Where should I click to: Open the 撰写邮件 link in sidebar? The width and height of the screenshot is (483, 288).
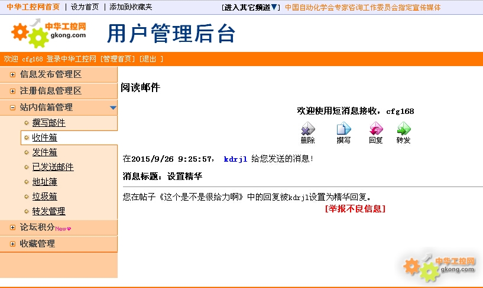pyautogui.click(x=48, y=123)
